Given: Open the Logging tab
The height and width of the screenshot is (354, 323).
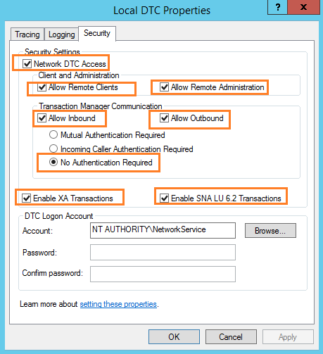Looking at the screenshot, I should coord(61,34).
